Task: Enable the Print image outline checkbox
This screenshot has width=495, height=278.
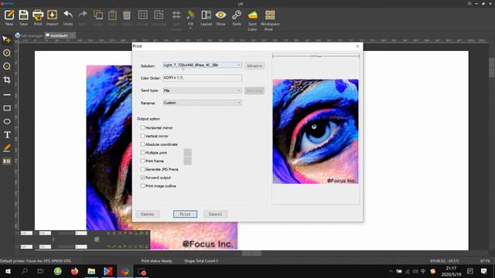Action: [142, 186]
